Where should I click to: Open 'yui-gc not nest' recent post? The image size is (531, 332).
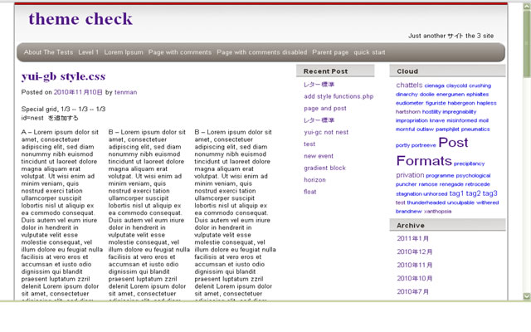tap(326, 132)
